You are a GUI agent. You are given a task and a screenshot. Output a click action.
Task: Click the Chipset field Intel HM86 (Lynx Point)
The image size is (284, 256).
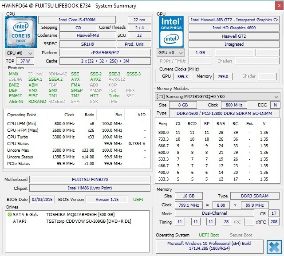tap(90, 188)
